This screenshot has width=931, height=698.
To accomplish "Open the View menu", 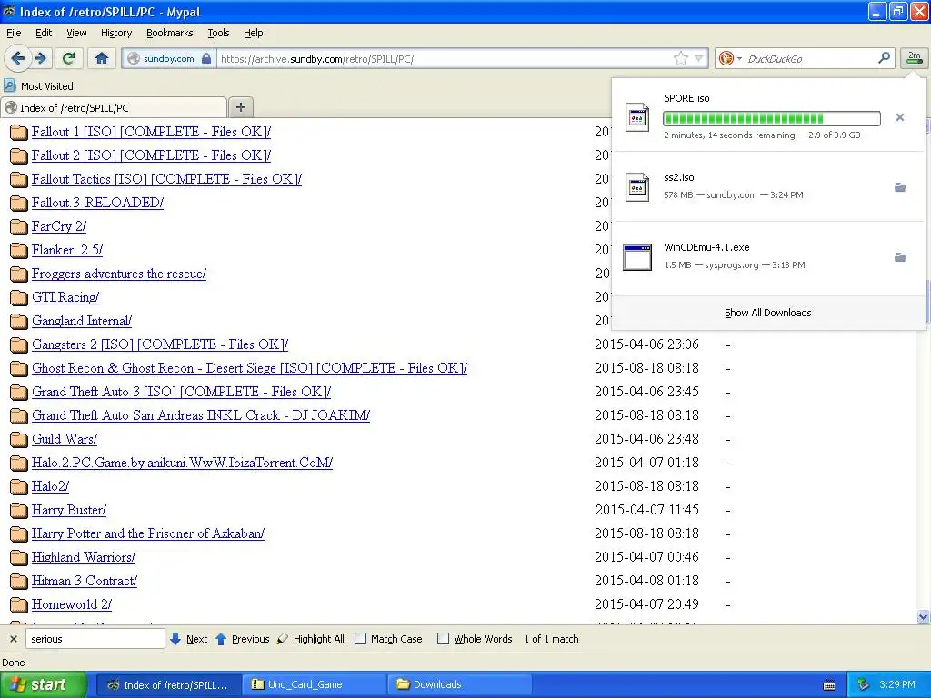I will (x=76, y=33).
